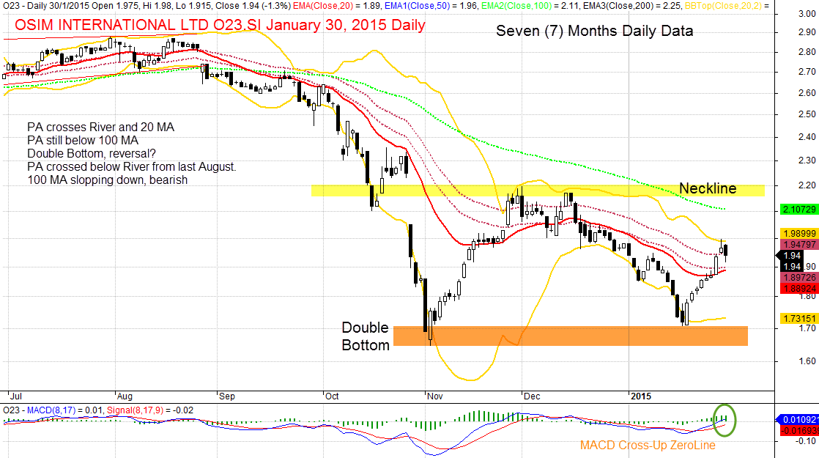Click the red Signal value tag -0.01693
Image resolution: width=819 pixels, height=458 pixels.
click(x=798, y=430)
